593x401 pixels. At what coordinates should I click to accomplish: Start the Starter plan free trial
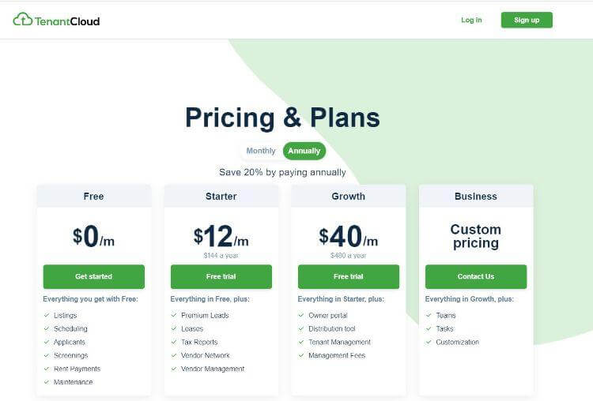(221, 276)
